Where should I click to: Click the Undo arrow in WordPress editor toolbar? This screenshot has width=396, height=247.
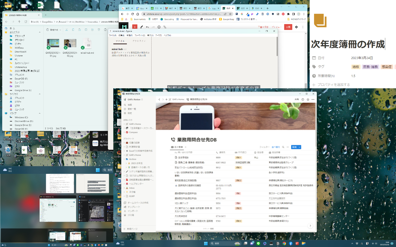point(147,27)
